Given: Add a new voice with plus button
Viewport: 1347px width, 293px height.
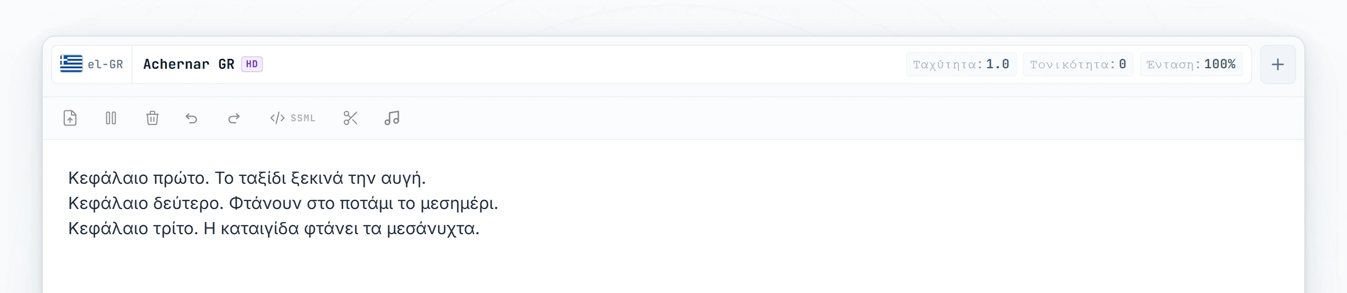Looking at the screenshot, I should tap(1278, 65).
